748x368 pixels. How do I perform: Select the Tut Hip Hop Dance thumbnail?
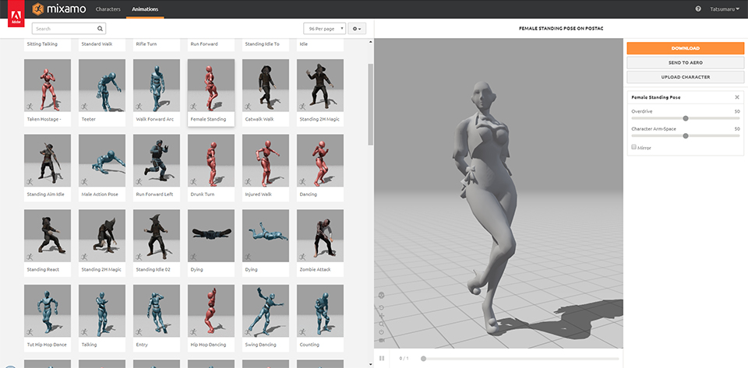click(48, 311)
